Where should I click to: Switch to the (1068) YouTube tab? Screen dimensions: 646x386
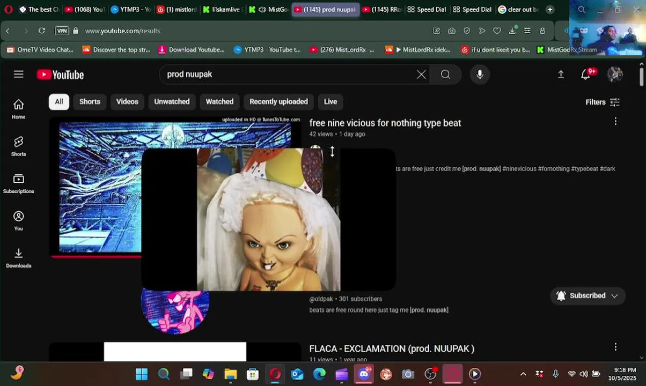[x=84, y=10]
